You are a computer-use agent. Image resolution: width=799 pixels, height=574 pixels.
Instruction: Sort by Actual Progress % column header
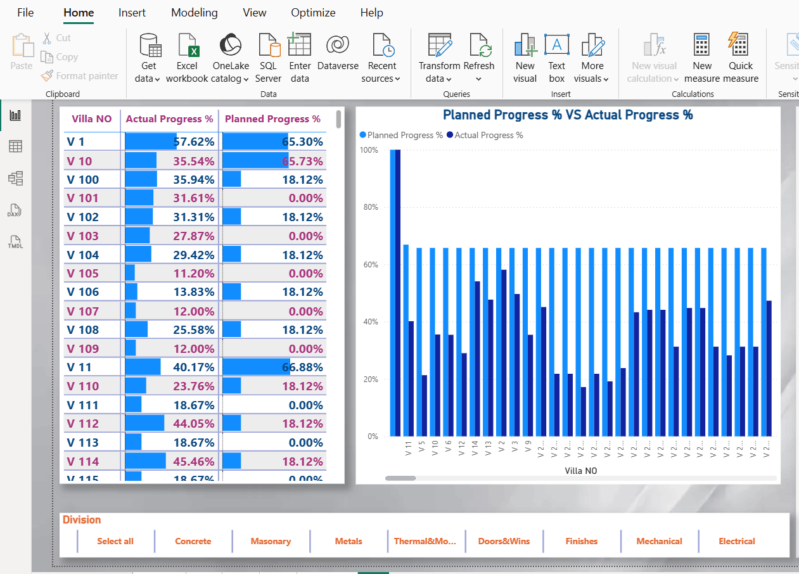click(169, 119)
